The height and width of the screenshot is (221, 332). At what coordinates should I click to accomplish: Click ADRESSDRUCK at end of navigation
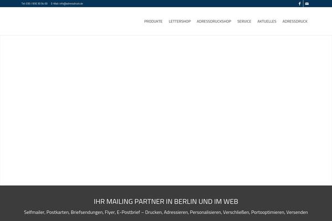click(294, 21)
